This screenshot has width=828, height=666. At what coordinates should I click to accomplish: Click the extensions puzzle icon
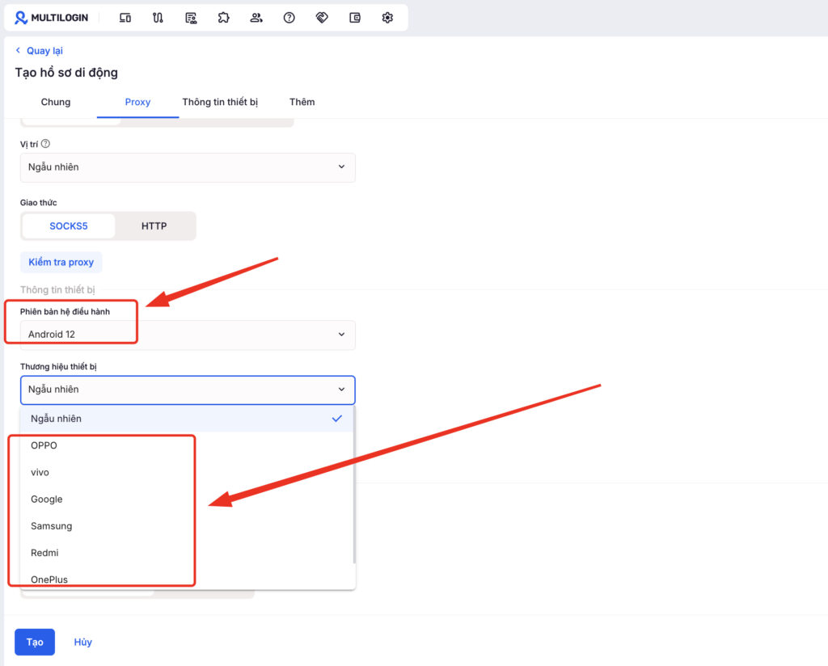223,17
